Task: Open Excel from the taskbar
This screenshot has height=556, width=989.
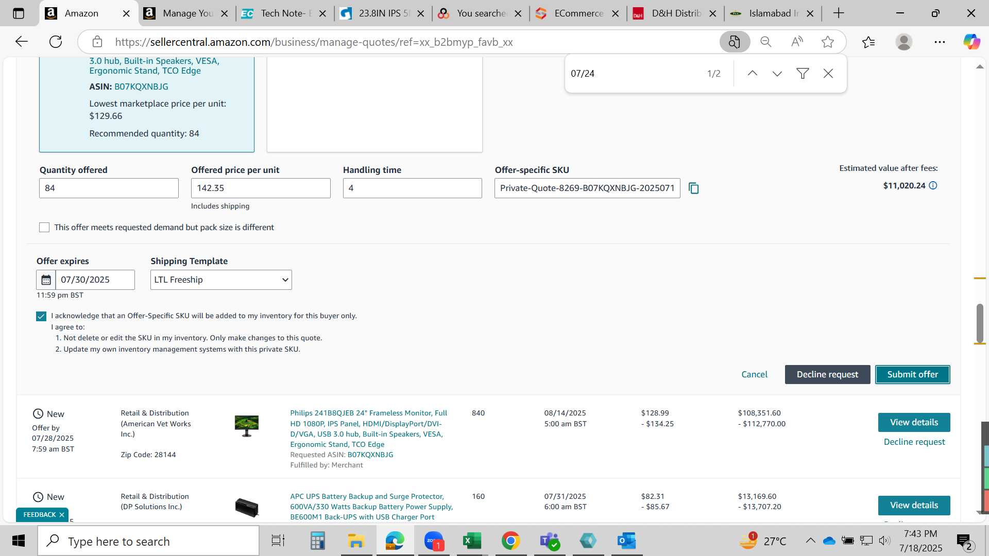Action: pos(472,541)
